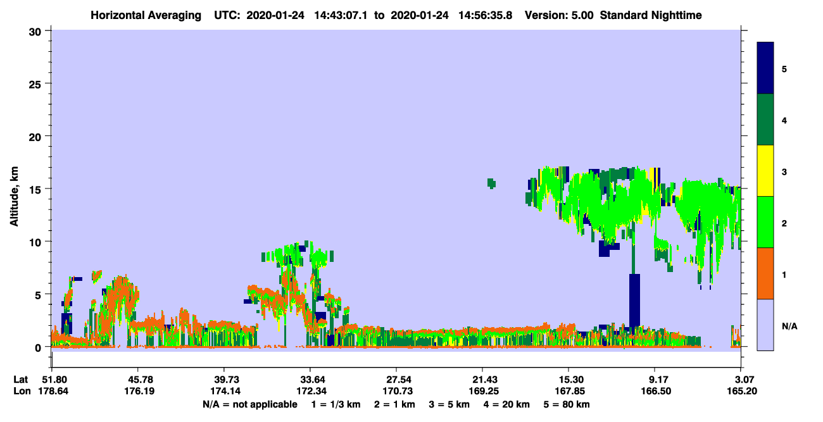Click the altitude tick label '20'
The image size is (823, 422).
click(37, 136)
